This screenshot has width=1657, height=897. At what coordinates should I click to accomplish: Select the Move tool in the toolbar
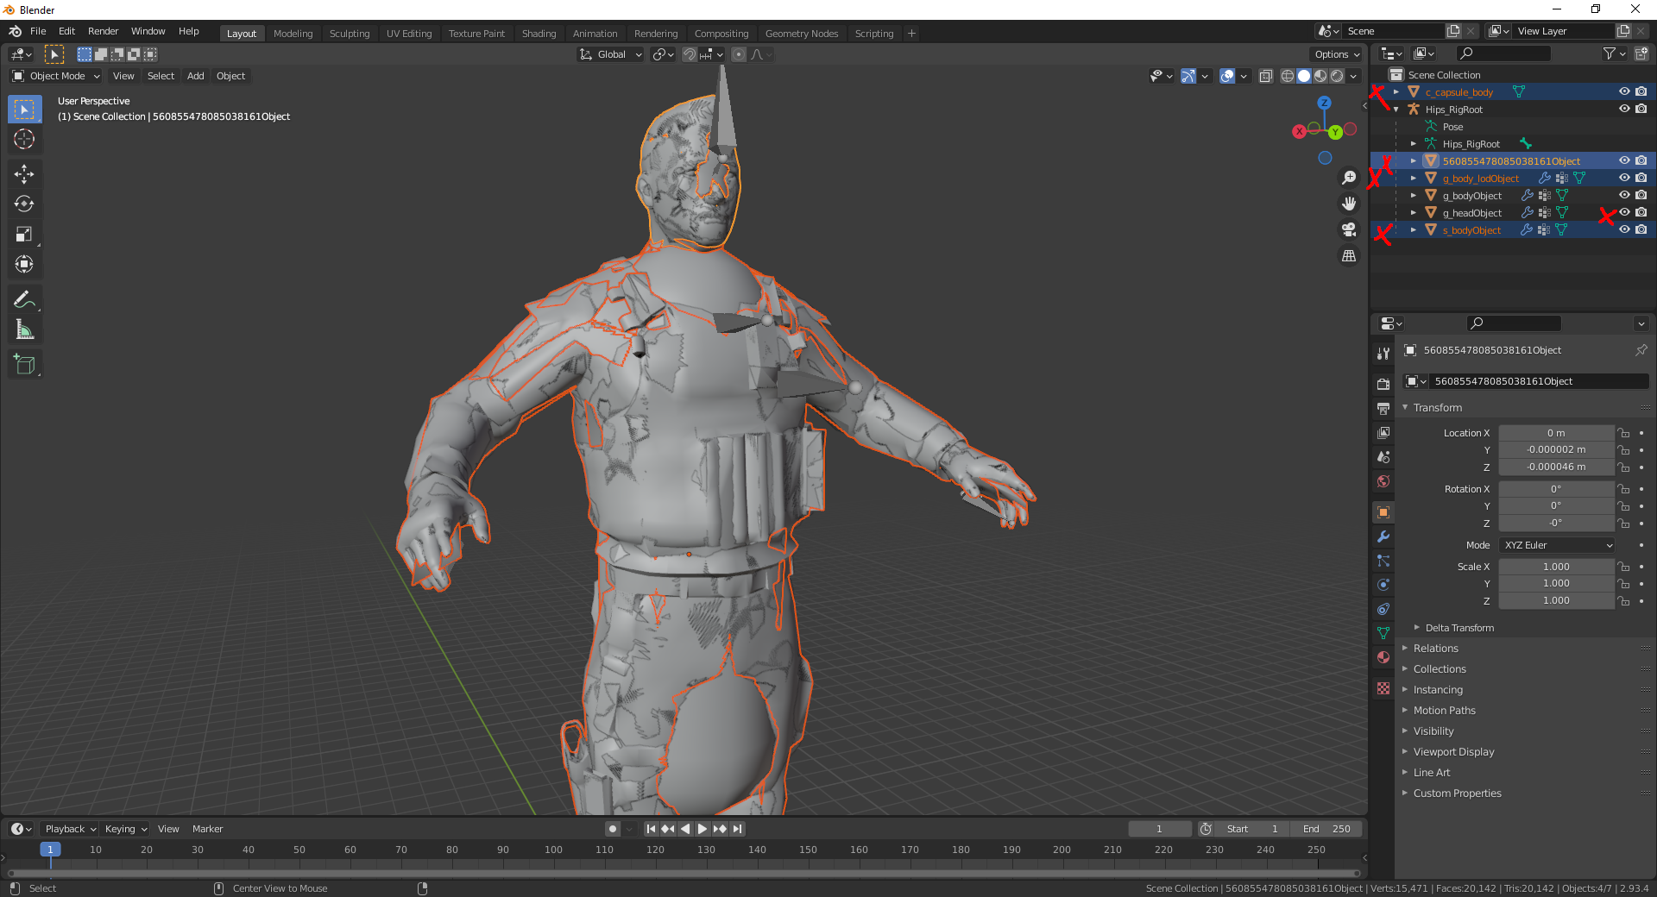24,174
